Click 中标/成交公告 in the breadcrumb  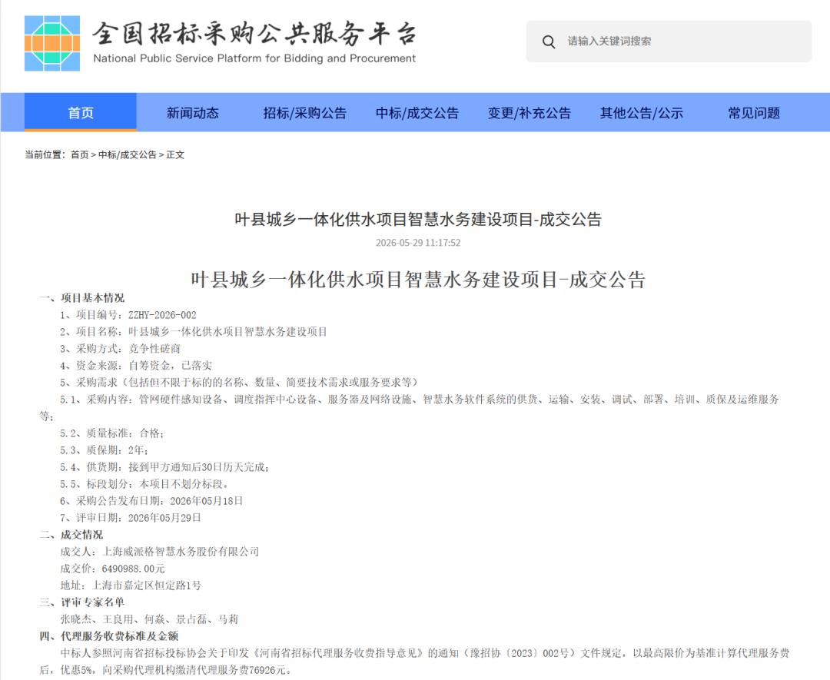pyautogui.click(x=127, y=154)
